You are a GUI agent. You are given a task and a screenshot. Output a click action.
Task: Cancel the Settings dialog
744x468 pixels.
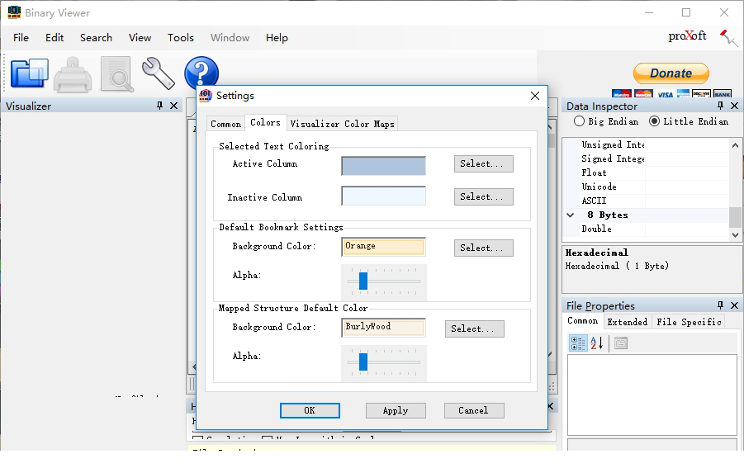click(x=474, y=410)
